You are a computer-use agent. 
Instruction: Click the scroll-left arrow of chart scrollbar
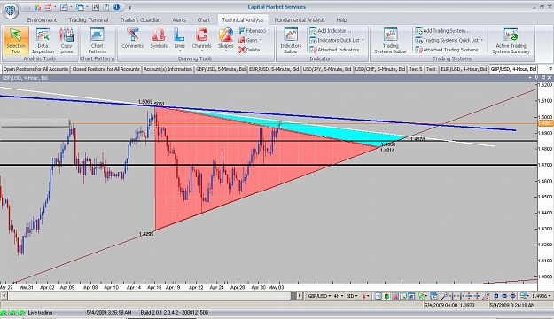(x=4, y=296)
